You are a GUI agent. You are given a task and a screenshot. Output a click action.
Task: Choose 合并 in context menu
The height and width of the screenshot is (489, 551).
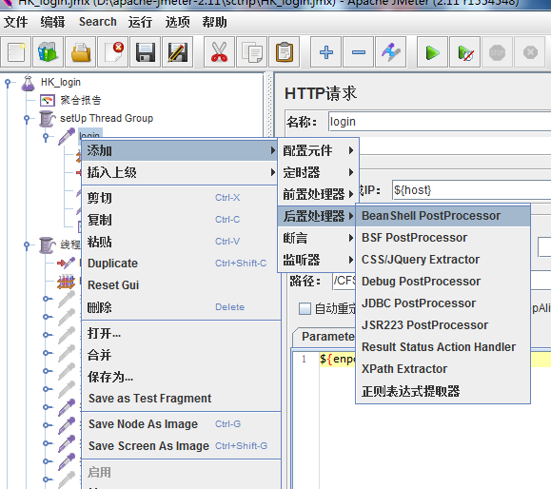pyautogui.click(x=181, y=355)
